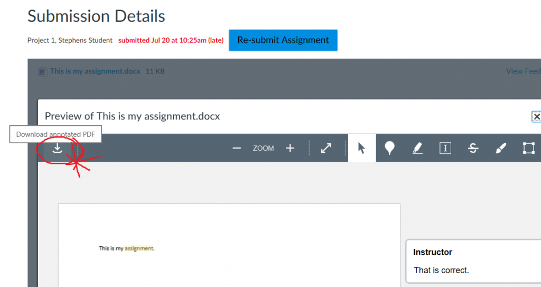Zoom out with the minus icon
Viewport: 541px width, 287px height.
(237, 149)
